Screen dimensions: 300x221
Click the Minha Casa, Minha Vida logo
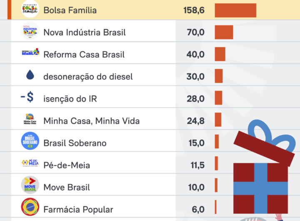(30, 121)
